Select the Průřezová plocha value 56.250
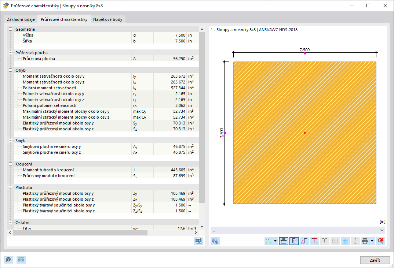 click(179, 59)
